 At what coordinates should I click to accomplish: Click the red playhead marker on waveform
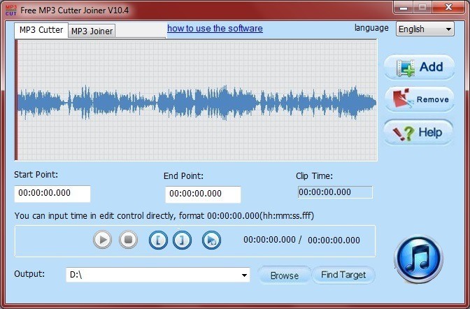pyautogui.click(x=16, y=100)
